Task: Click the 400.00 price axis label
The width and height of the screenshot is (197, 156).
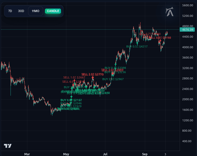Action: pos(187,141)
